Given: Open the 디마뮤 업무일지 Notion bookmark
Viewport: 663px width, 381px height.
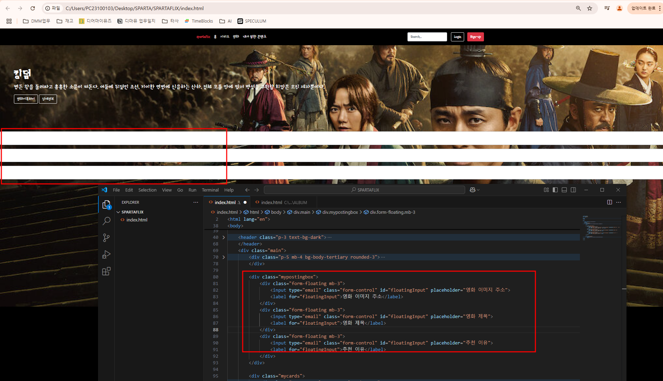Looking at the screenshot, I should coord(136,21).
